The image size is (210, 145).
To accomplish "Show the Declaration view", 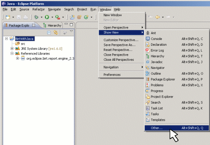I will 177,45.
